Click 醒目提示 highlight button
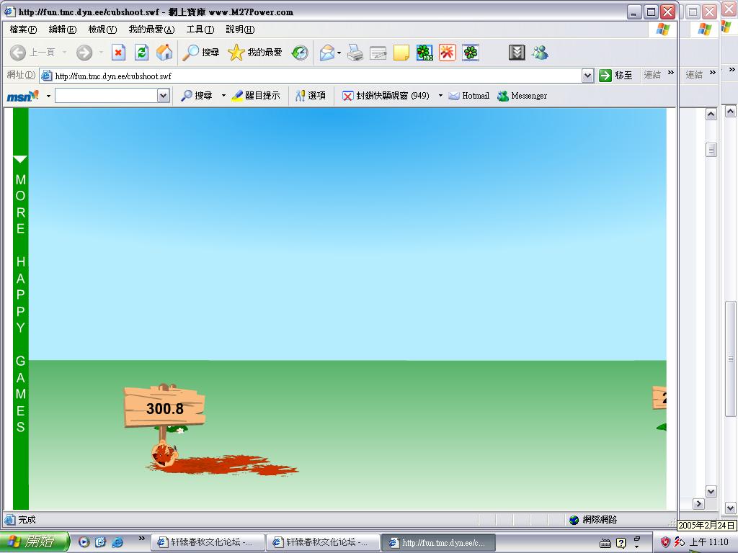This screenshot has height=553, width=738. point(256,96)
